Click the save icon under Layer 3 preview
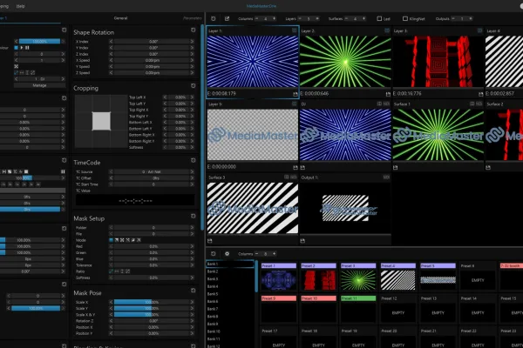This screenshot has width=523, height=348. click(480, 94)
